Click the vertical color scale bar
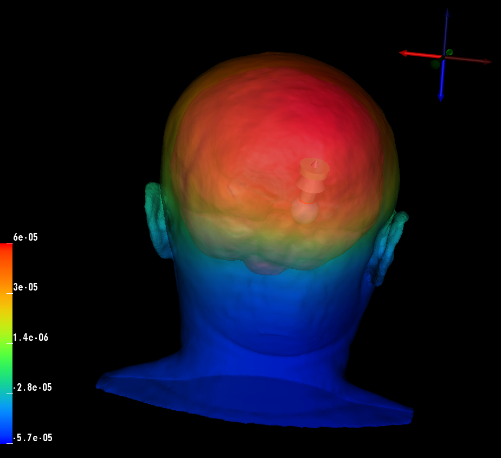 pos(6,343)
